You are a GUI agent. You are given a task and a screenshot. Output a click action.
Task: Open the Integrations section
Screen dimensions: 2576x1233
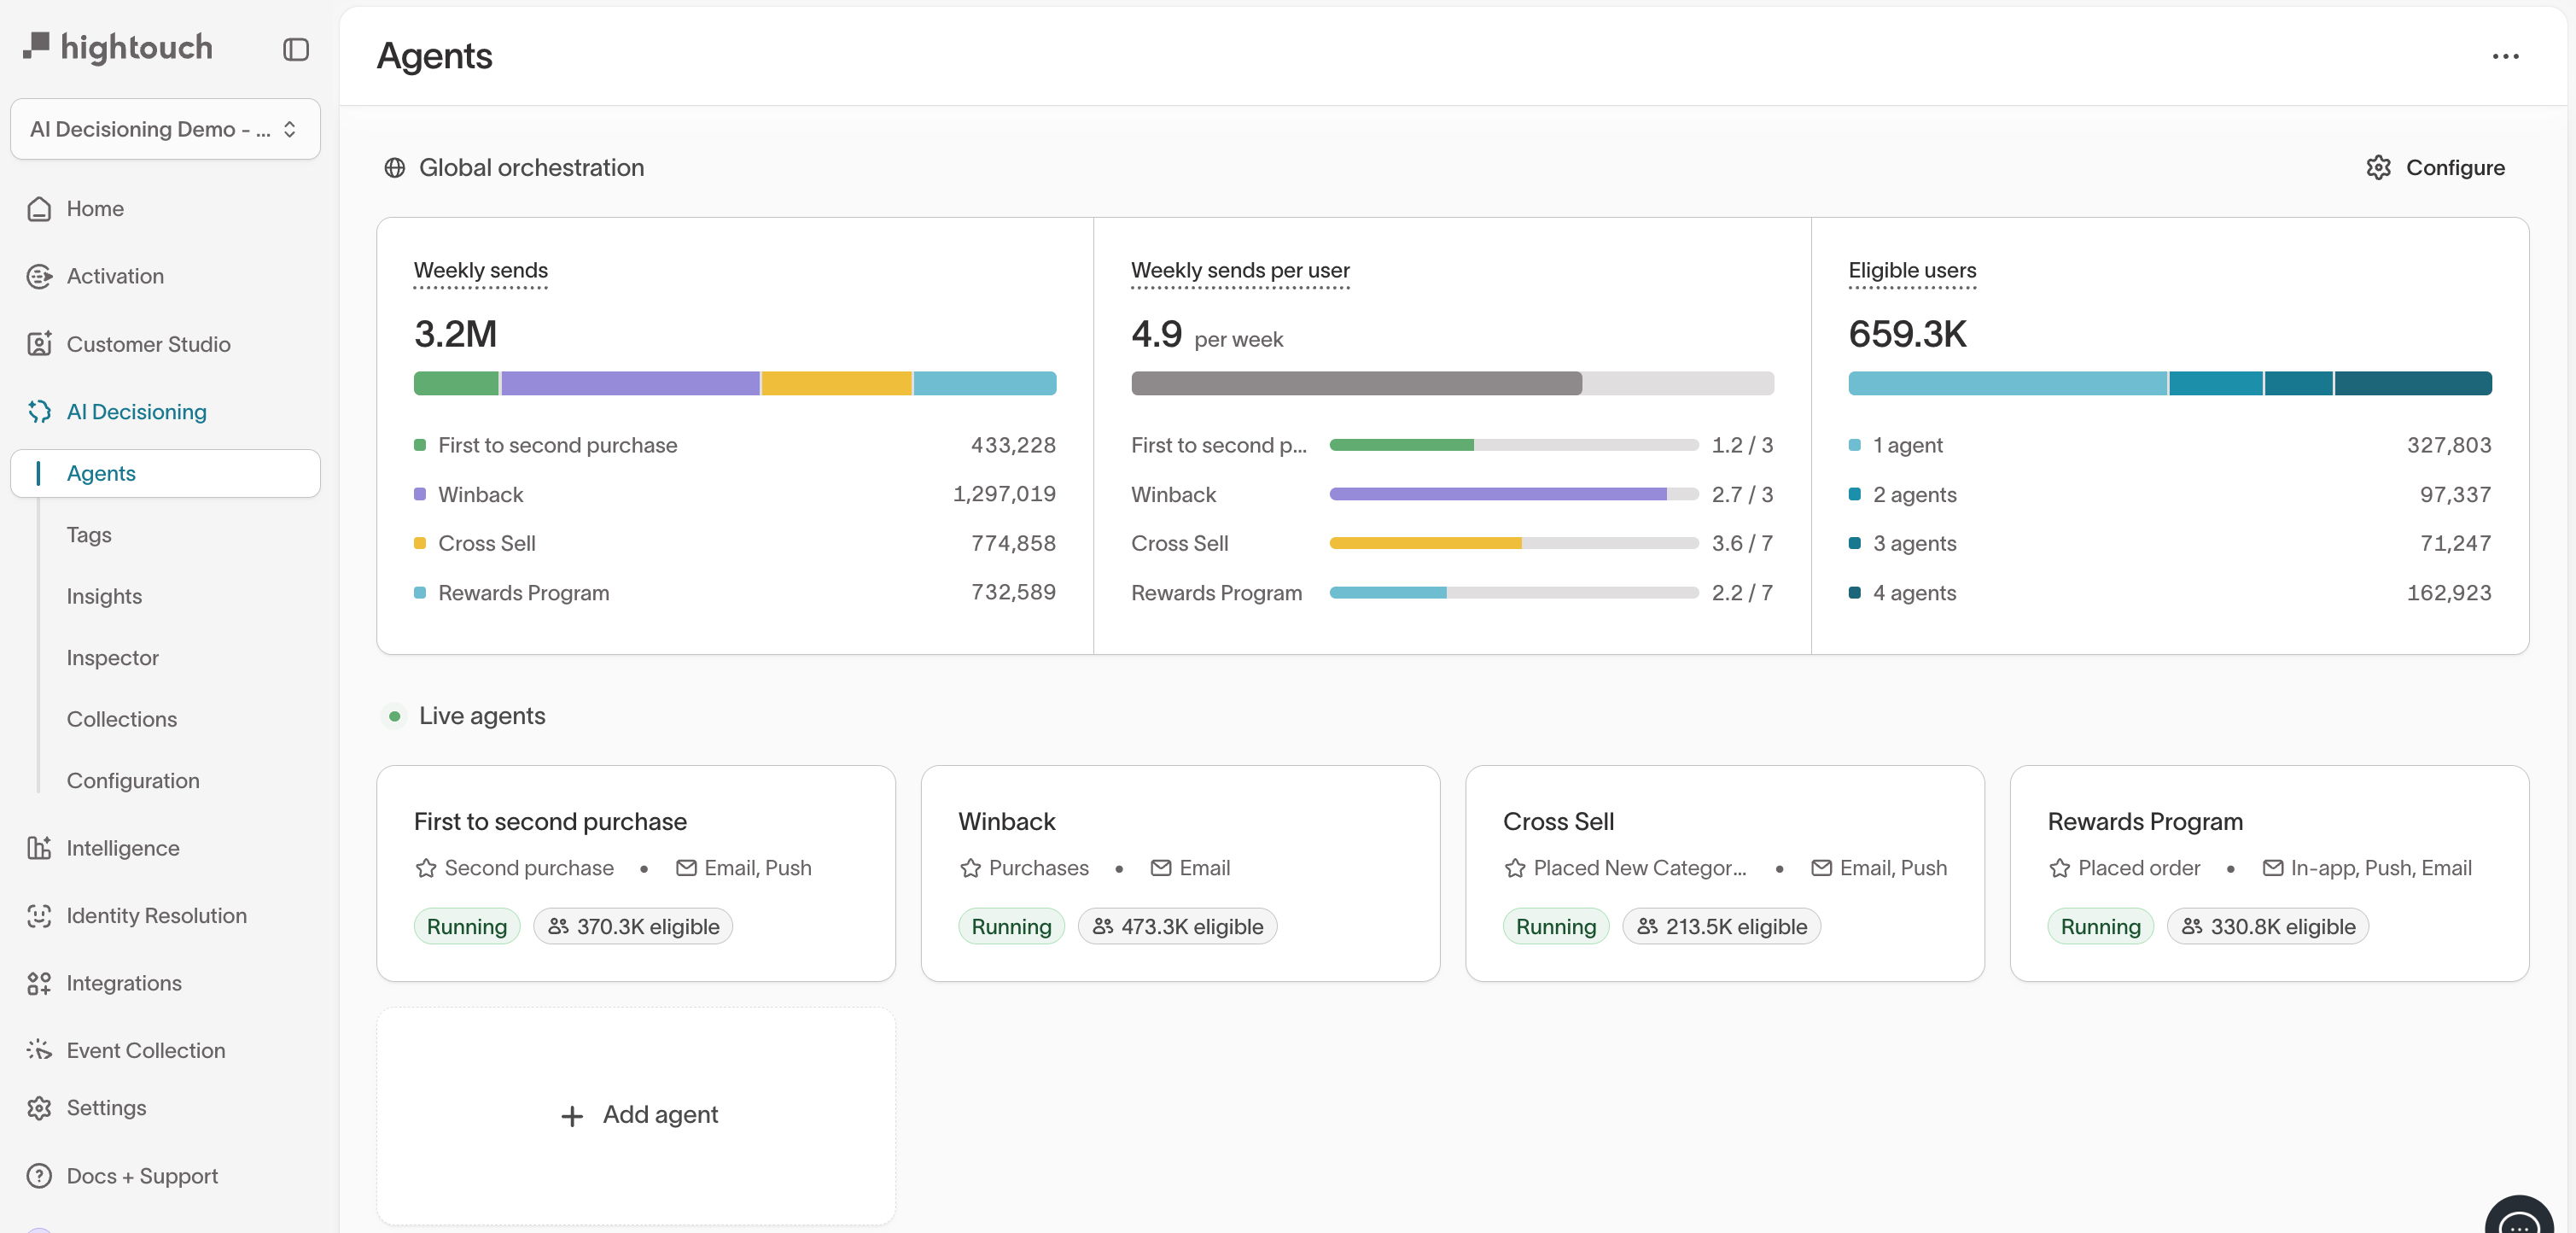point(124,983)
